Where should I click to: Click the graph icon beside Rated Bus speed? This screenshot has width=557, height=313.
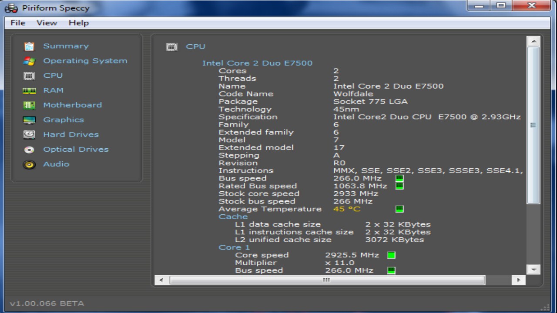pos(399,186)
